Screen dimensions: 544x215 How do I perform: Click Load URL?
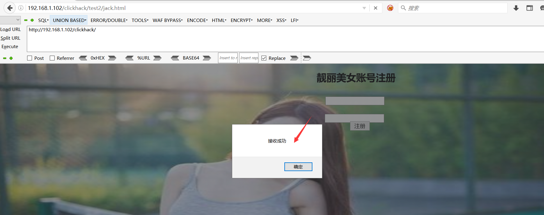coord(11,29)
